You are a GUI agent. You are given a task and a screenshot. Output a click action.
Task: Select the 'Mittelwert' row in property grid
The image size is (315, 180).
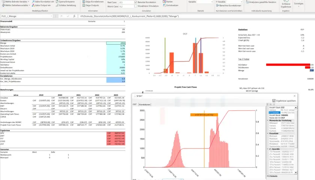point(282,123)
